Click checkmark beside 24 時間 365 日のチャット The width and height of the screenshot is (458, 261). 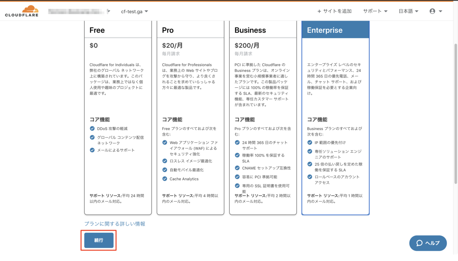pyautogui.click(x=237, y=142)
